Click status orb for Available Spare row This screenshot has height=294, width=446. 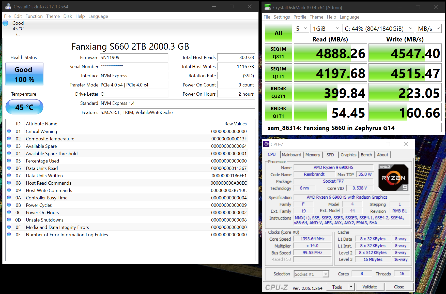[x=9, y=146]
